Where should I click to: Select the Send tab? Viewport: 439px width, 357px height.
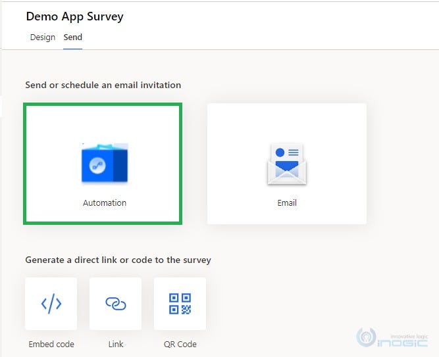(x=73, y=37)
